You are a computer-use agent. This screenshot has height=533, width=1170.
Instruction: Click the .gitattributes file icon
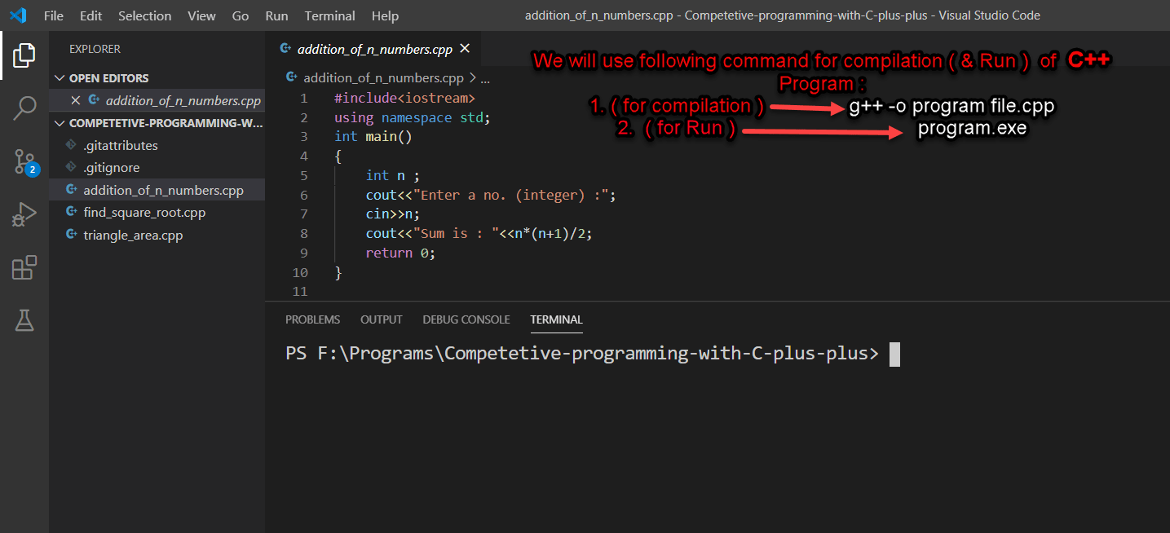(x=71, y=145)
